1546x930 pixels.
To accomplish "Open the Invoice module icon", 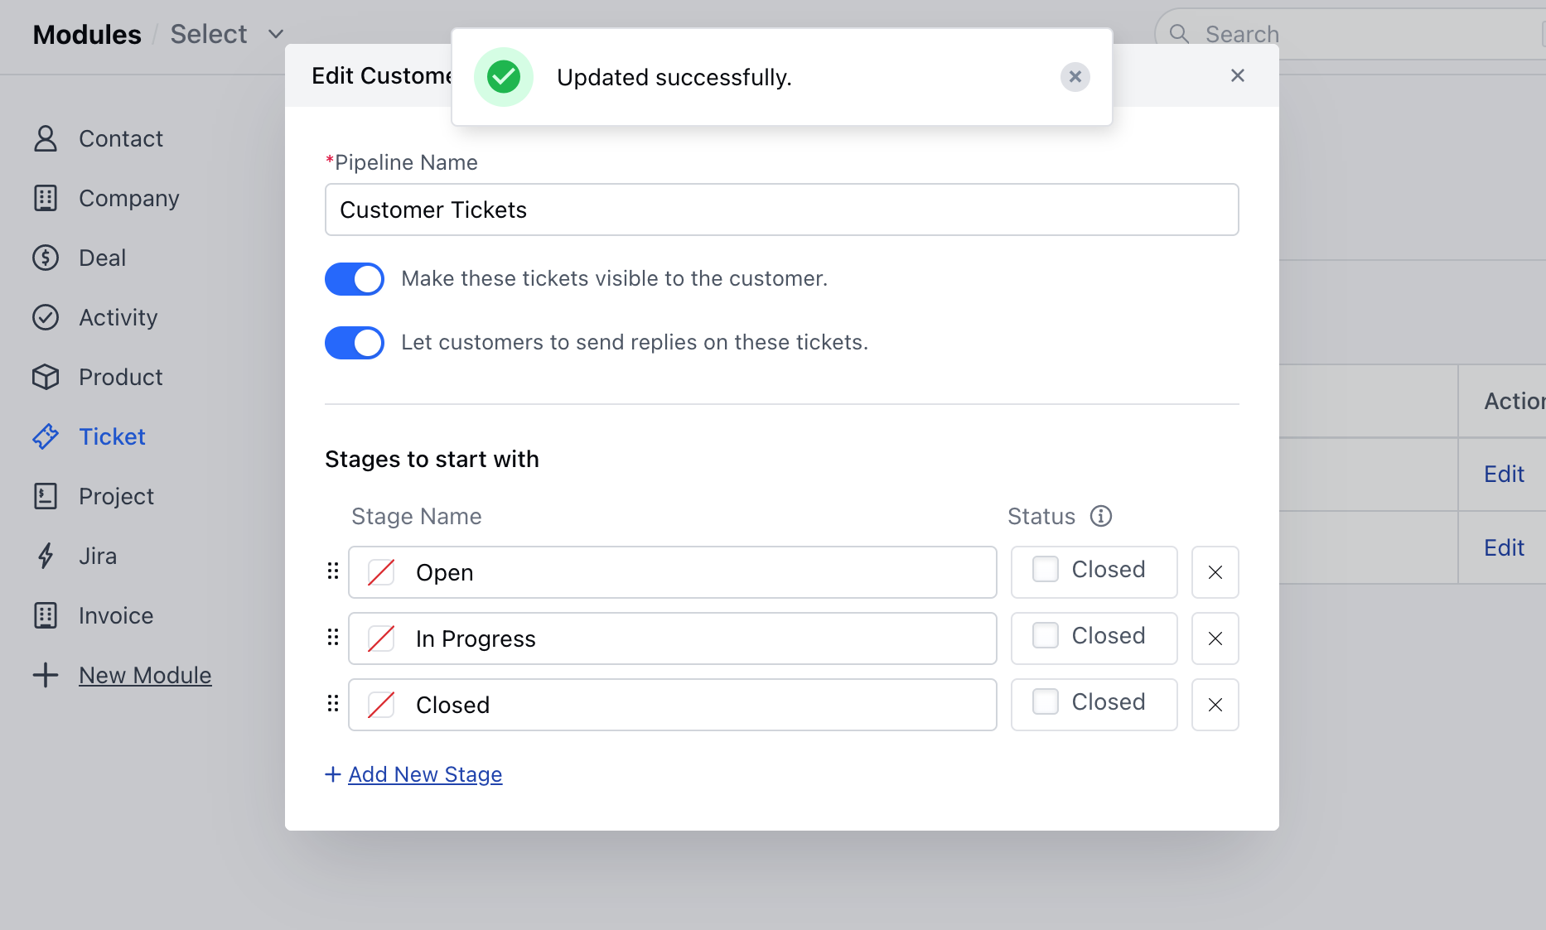I will click(x=46, y=615).
